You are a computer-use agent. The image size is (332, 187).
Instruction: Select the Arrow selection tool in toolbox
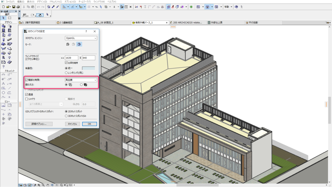(x=4, y=18)
